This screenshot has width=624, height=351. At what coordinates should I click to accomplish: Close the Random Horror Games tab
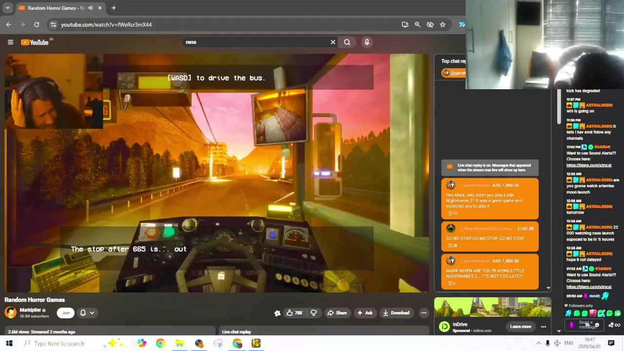pyautogui.click(x=99, y=8)
